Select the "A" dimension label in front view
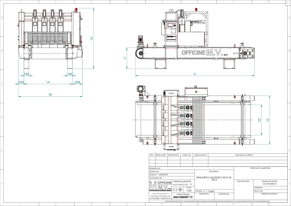 point(48,82)
